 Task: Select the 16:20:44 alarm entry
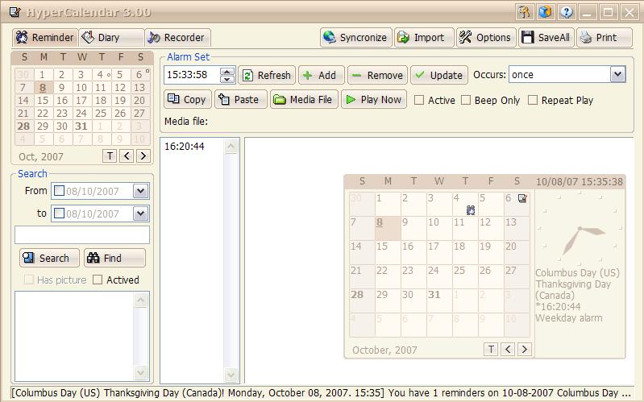click(x=185, y=147)
